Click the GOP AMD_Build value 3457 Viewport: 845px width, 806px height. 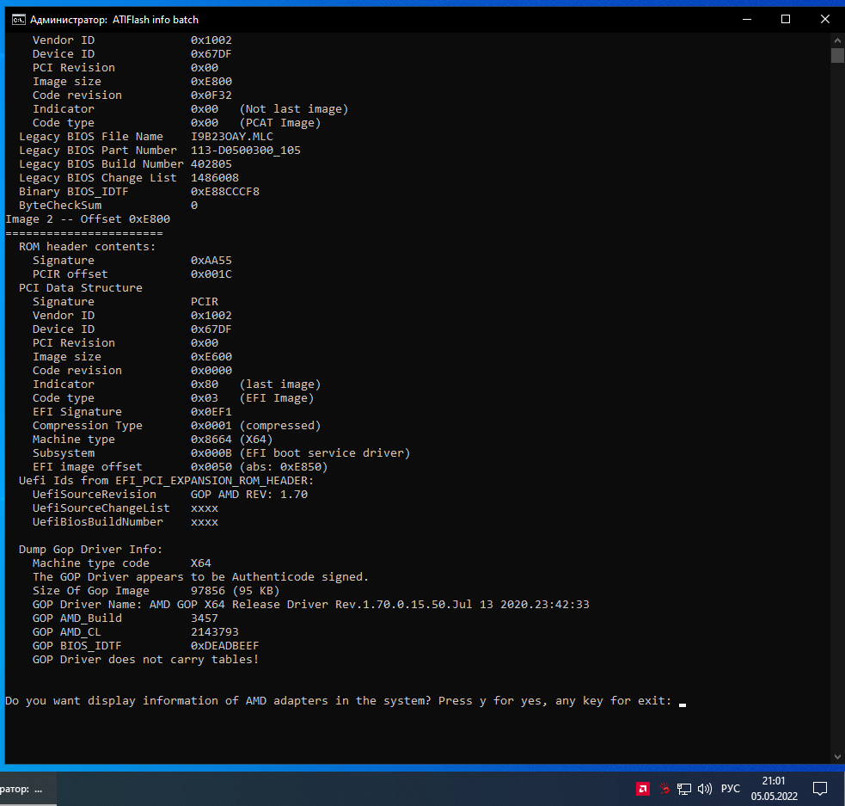pos(205,618)
